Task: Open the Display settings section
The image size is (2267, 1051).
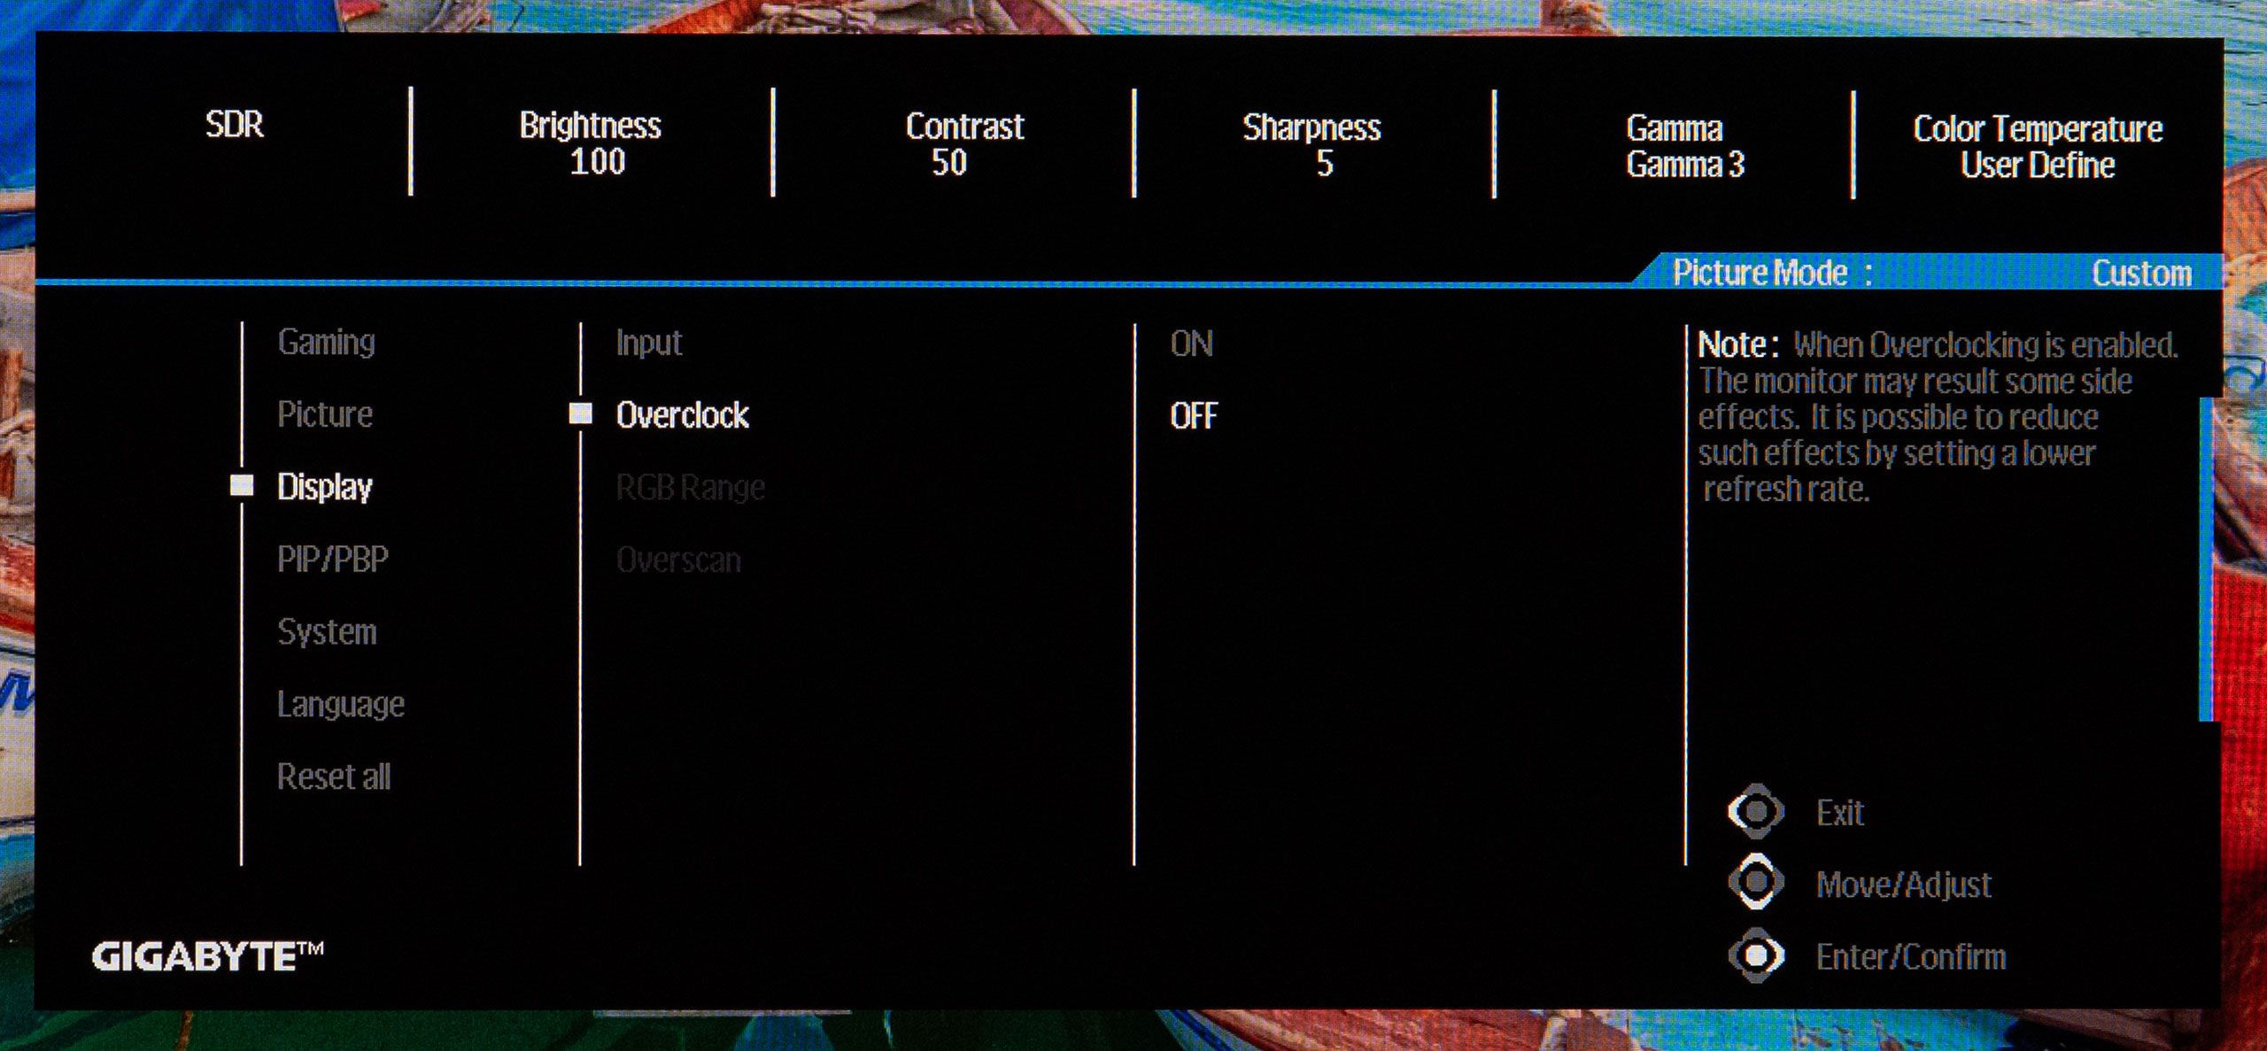Action: [324, 484]
